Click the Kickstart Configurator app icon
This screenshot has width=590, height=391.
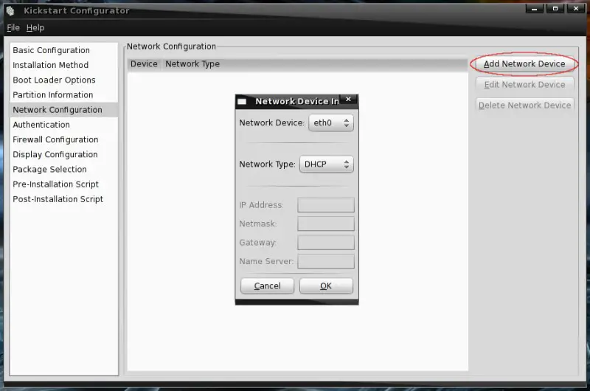[10, 11]
